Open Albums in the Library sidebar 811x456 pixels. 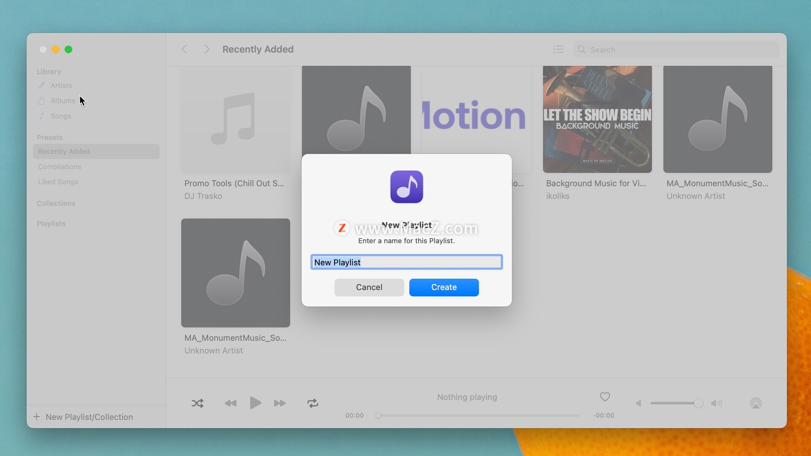click(63, 100)
